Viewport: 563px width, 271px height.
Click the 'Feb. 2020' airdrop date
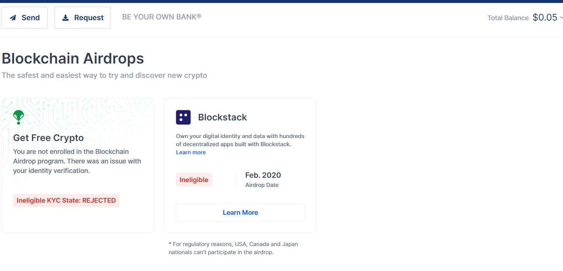(x=263, y=175)
